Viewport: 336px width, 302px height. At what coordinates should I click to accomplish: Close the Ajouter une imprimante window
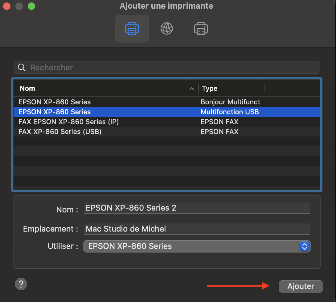point(7,6)
